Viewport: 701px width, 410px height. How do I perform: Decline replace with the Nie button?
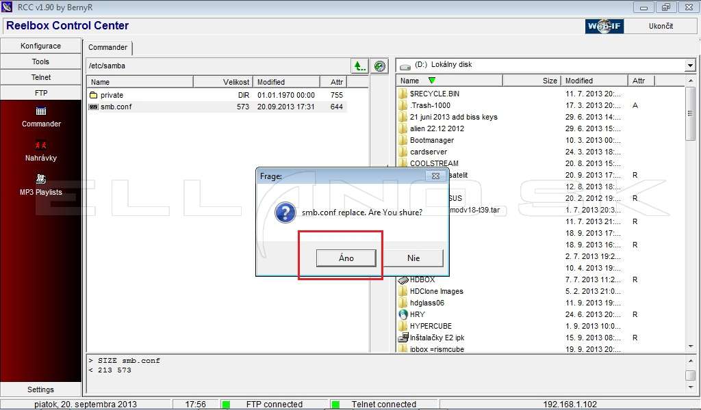point(413,258)
